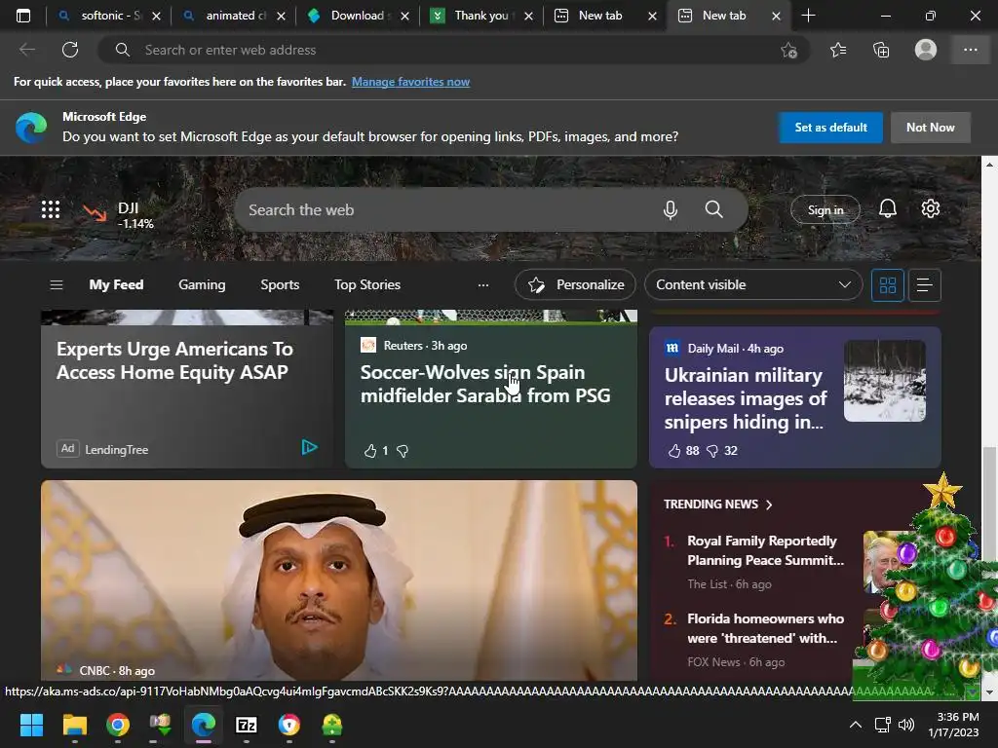Open Soccer-Wolves sign Spain midfielder article
The width and height of the screenshot is (998, 748).
pos(485,384)
